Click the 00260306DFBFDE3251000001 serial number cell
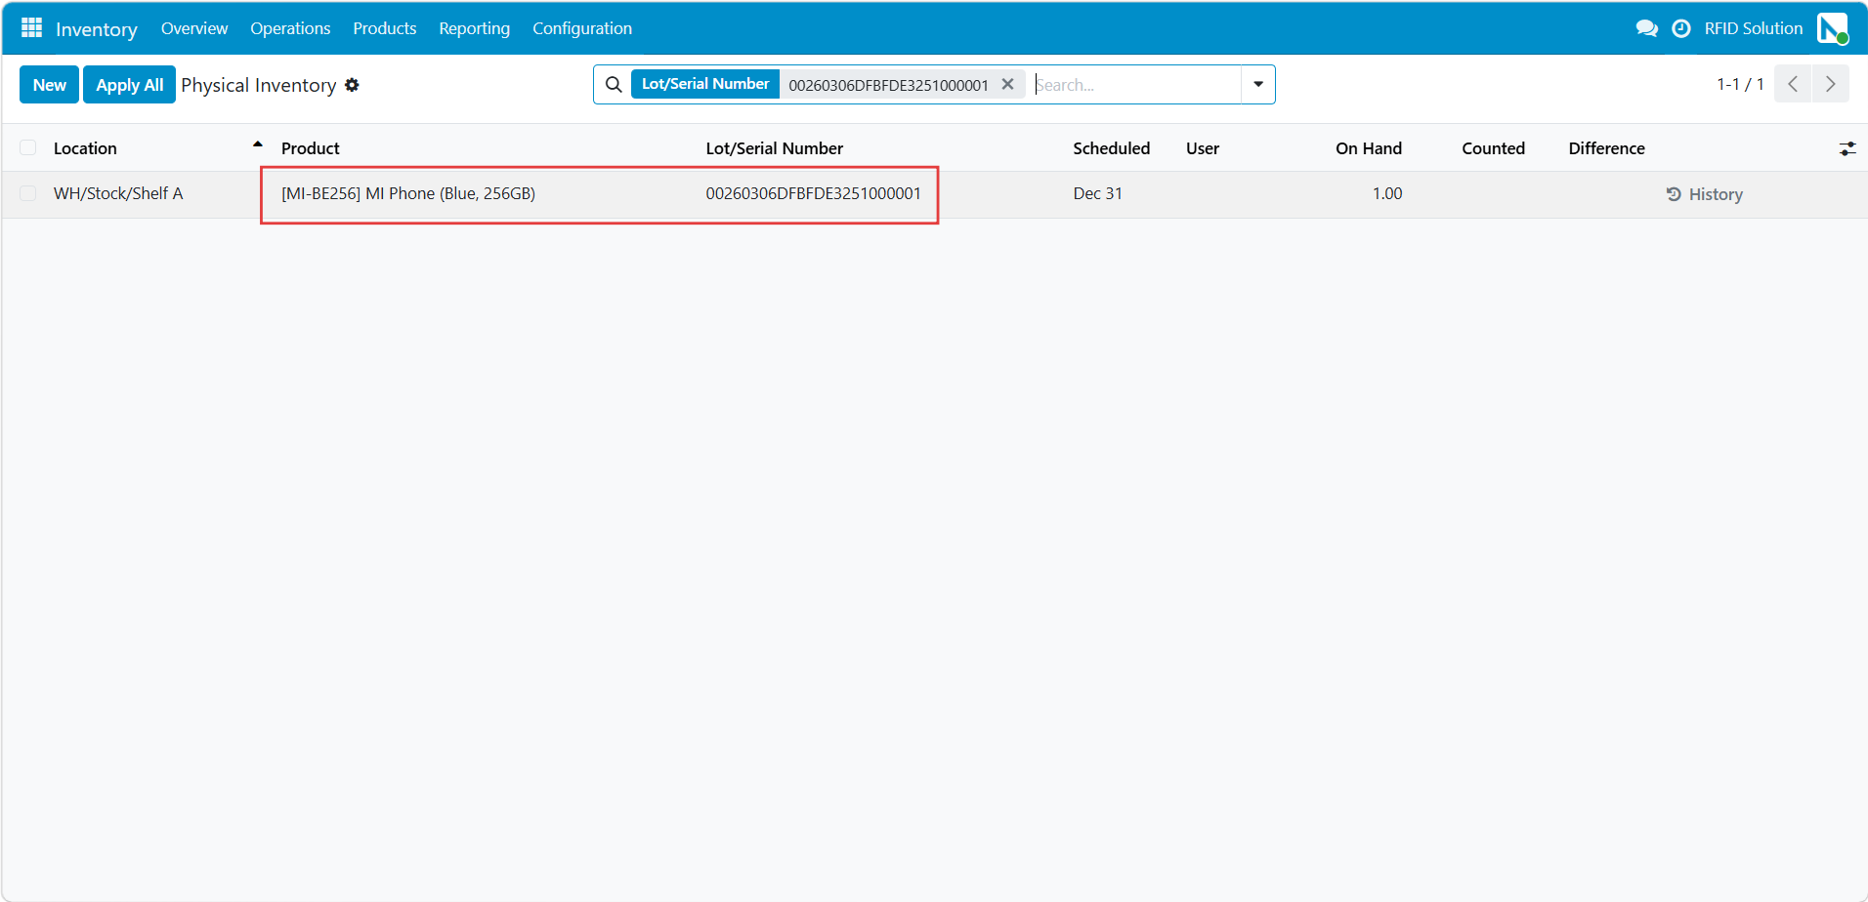1868x902 pixels. click(x=813, y=193)
